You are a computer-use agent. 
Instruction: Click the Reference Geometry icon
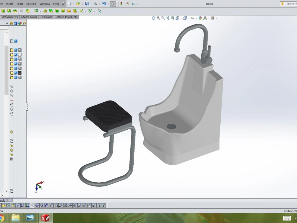pyautogui.click(x=81, y=11)
